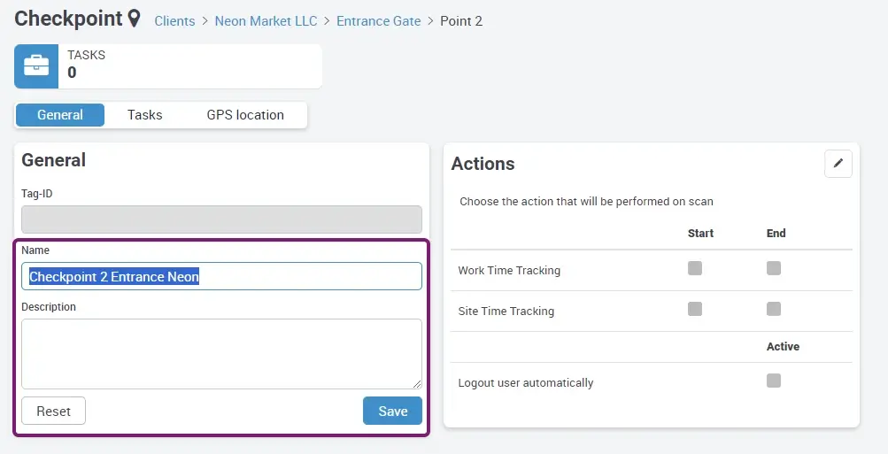Click the disabled Tag-ID field
Screen dimensions: 888x454
click(x=221, y=219)
